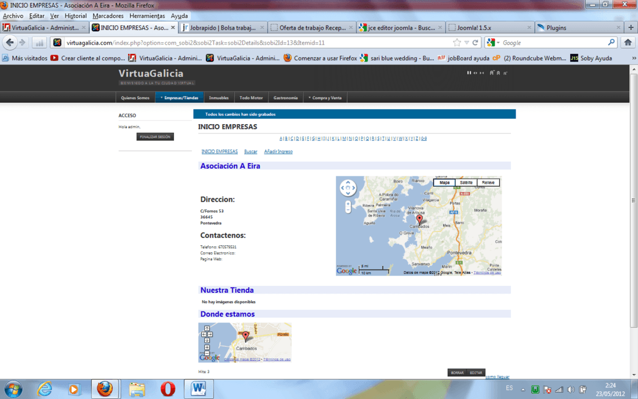The height and width of the screenshot is (399, 638).
Task: Expand the Compra y Venta menu
Action: tap(325, 97)
